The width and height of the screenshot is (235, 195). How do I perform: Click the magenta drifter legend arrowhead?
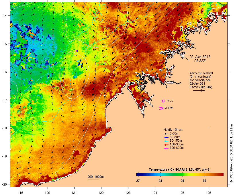pos(161,108)
